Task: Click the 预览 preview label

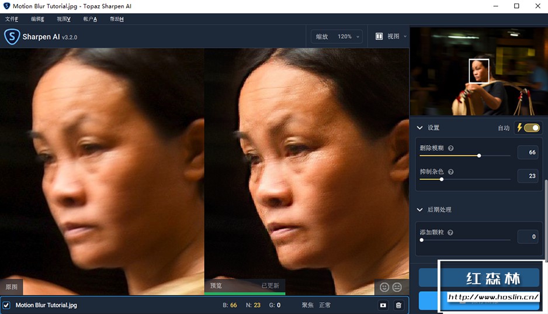Action: 216,286
